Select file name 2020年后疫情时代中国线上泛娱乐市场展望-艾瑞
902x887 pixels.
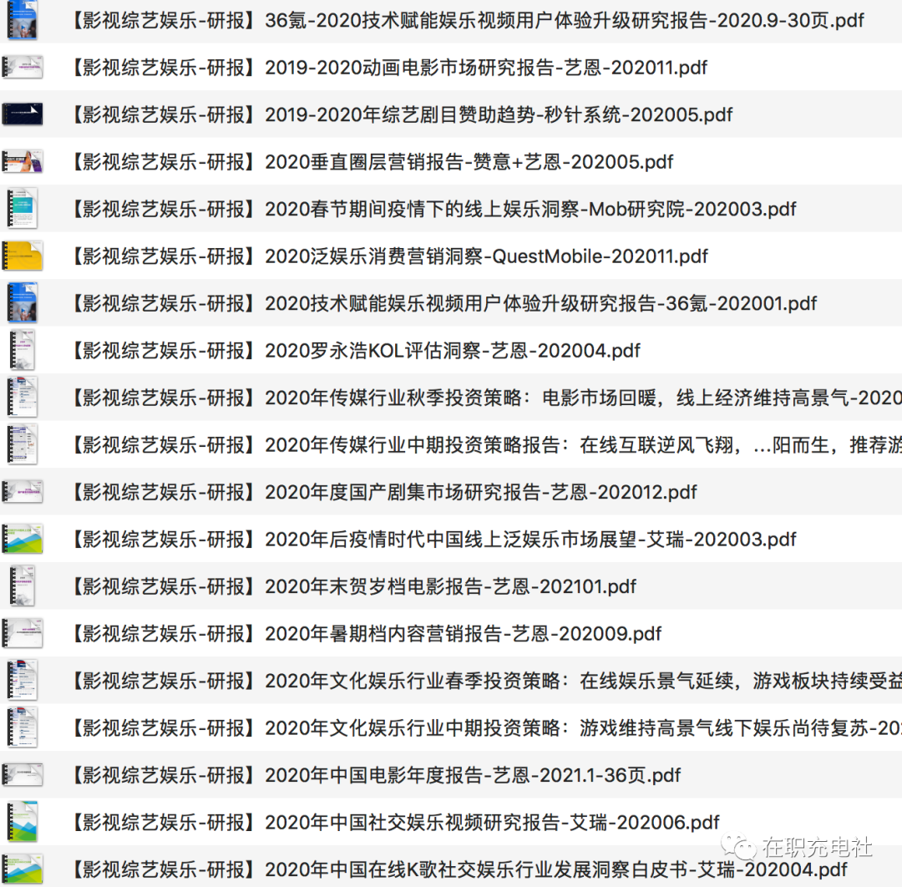tap(433, 540)
